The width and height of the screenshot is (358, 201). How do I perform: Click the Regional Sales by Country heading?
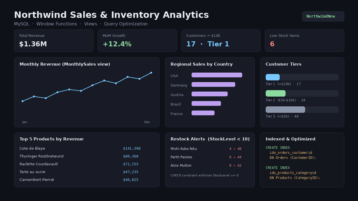(x=202, y=64)
